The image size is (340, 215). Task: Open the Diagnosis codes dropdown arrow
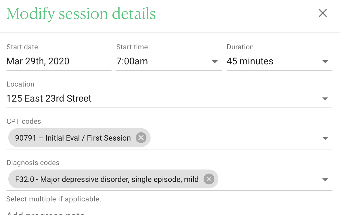tap(325, 180)
